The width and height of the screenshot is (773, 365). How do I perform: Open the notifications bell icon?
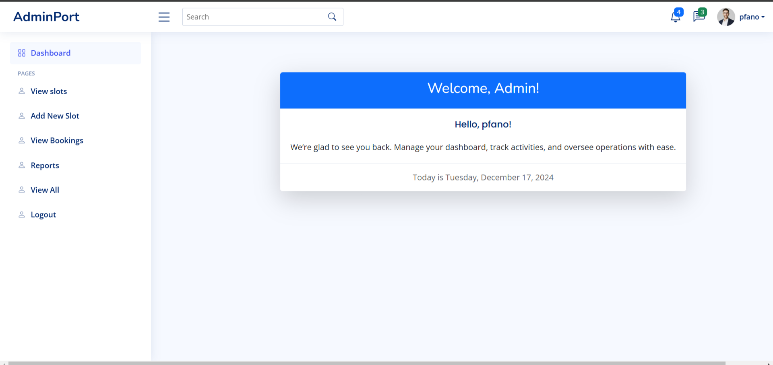675,17
